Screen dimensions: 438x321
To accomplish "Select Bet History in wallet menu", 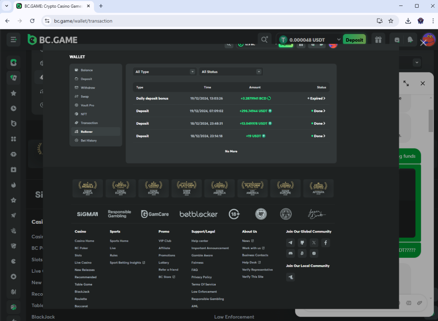I will pyautogui.click(x=89, y=140).
